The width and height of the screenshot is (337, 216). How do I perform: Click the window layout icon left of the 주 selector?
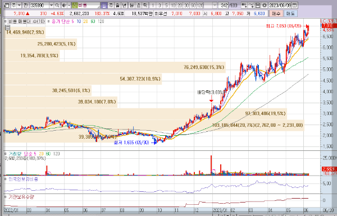tap(7, 5)
